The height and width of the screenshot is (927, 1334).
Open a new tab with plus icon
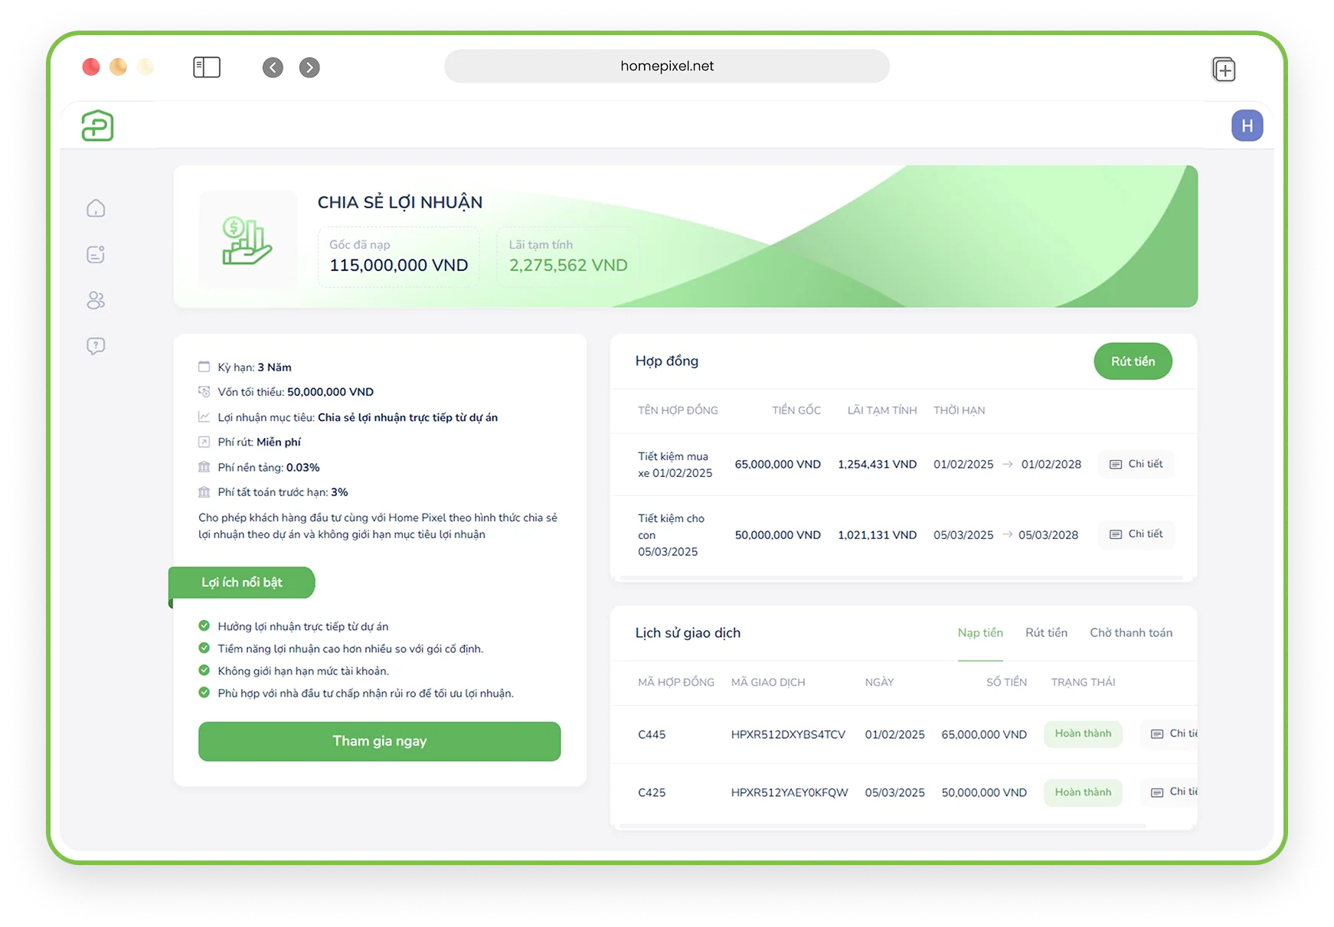click(x=1224, y=70)
